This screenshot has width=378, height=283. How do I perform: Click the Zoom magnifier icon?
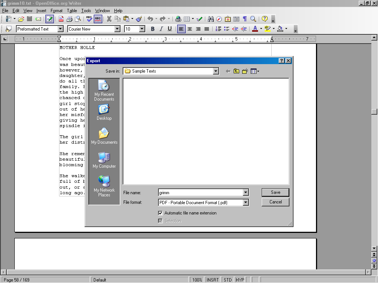[x=253, y=19]
